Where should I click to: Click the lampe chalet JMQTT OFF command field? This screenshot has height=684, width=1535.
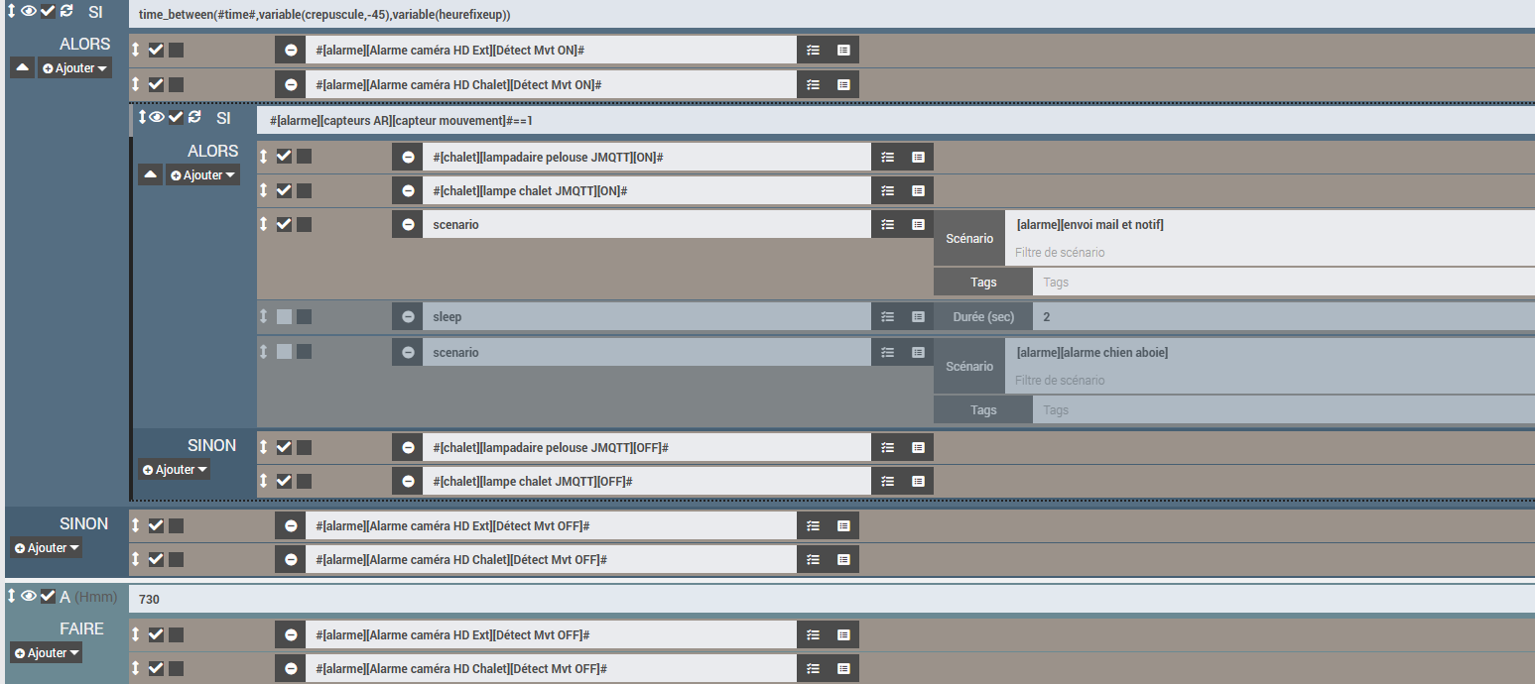pyautogui.click(x=647, y=481)
